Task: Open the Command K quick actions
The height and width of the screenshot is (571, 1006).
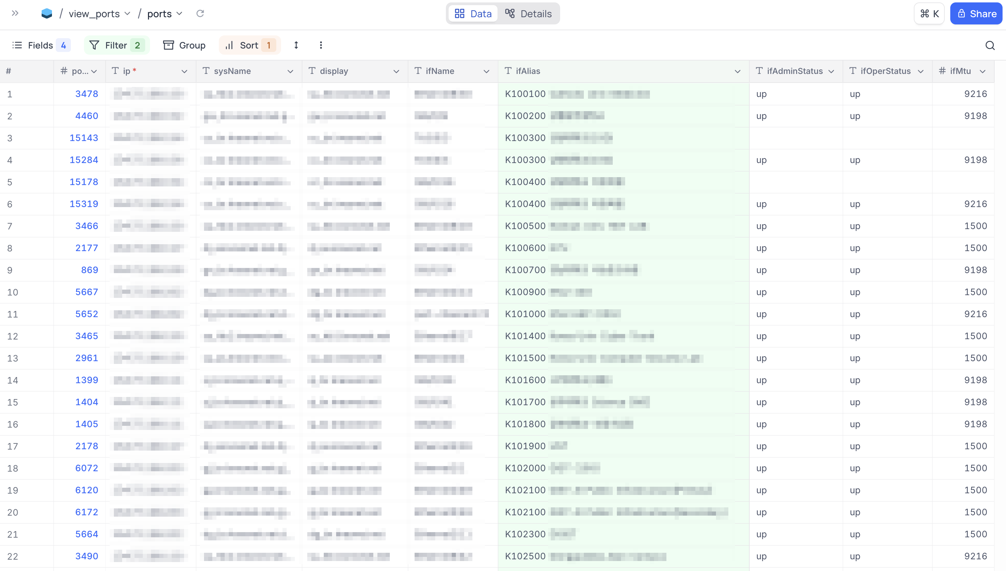Action: click(929, 14)
